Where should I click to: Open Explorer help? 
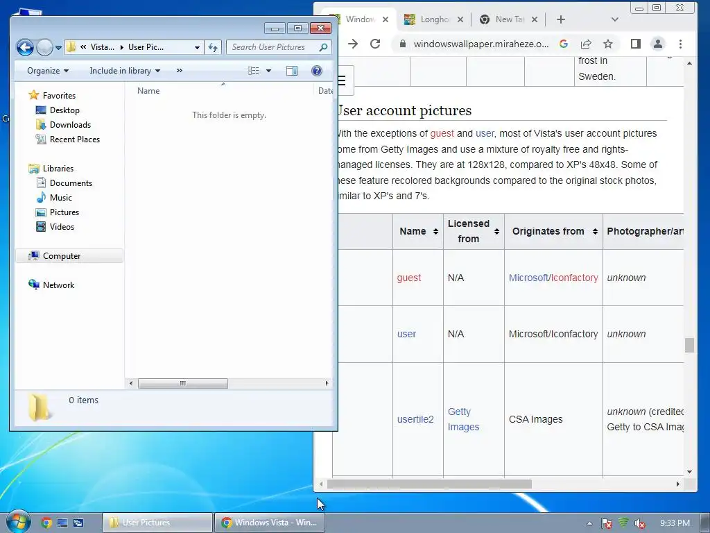[317, 71]
